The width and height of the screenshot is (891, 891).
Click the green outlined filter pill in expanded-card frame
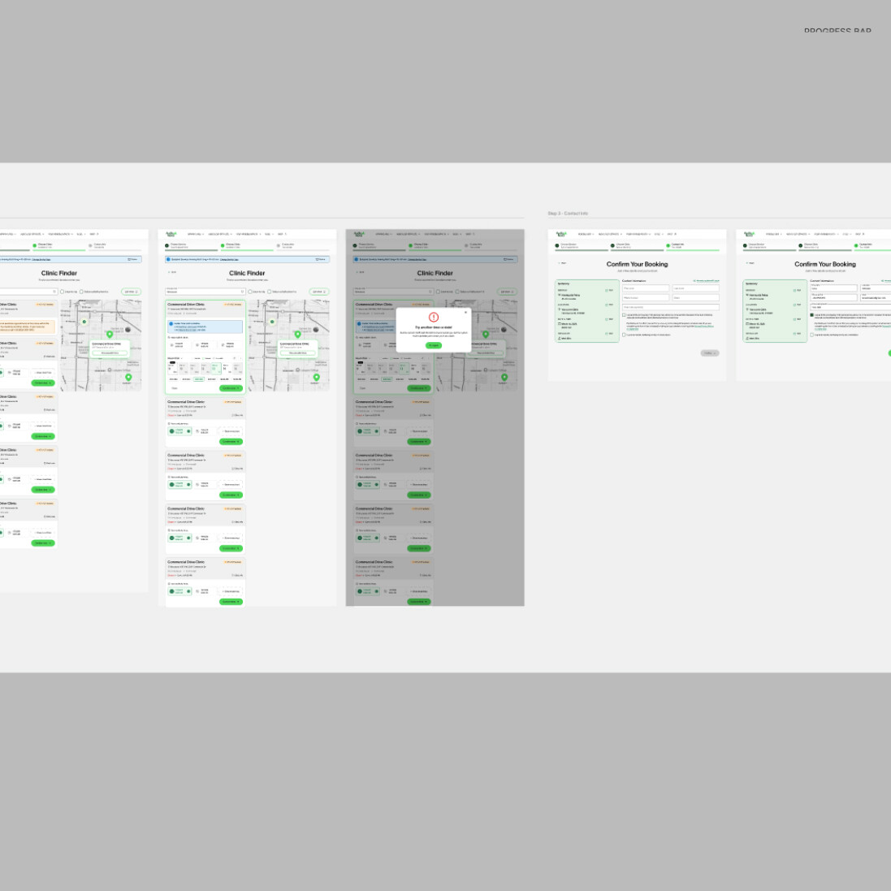click(x=318, y=292)
